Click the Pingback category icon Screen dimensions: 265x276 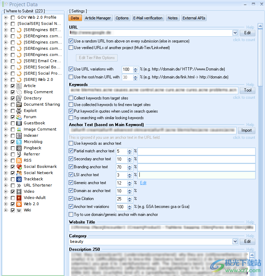point(19,148)
